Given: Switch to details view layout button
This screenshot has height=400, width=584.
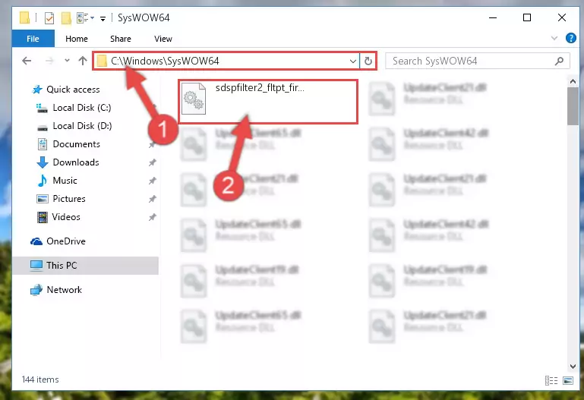Looking at the screenshot, I should [551, 380].
